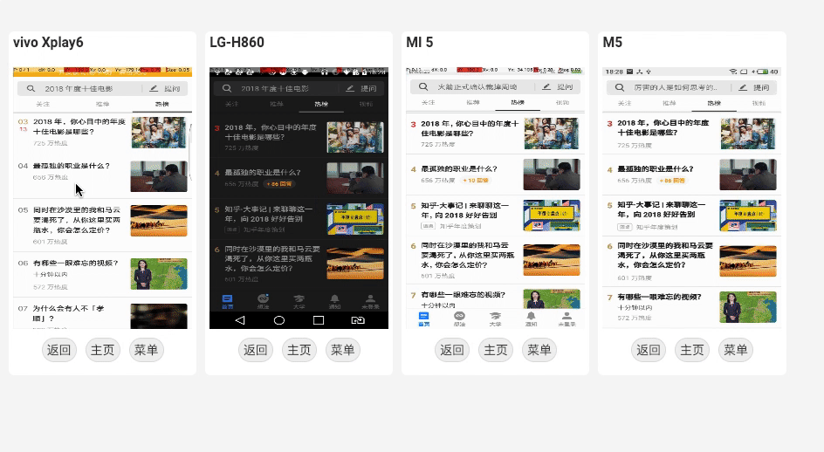Screen dimensions: 824x452
Task: Click 主页 button under vivo Xplay6
Action: pyautogui.click(x=102, y=350)
